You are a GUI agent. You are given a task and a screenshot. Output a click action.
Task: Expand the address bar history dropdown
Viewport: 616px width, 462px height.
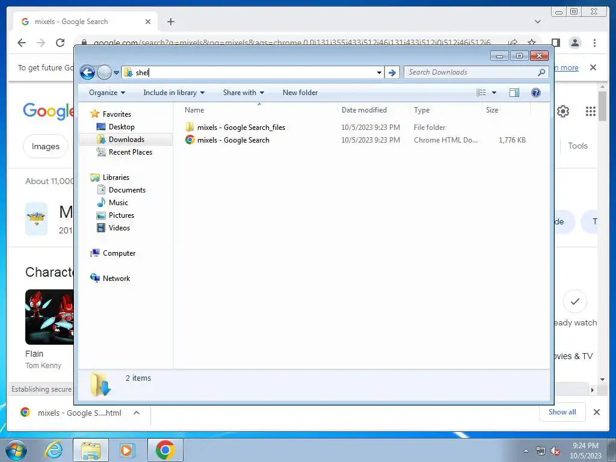[x=379, y=73]
